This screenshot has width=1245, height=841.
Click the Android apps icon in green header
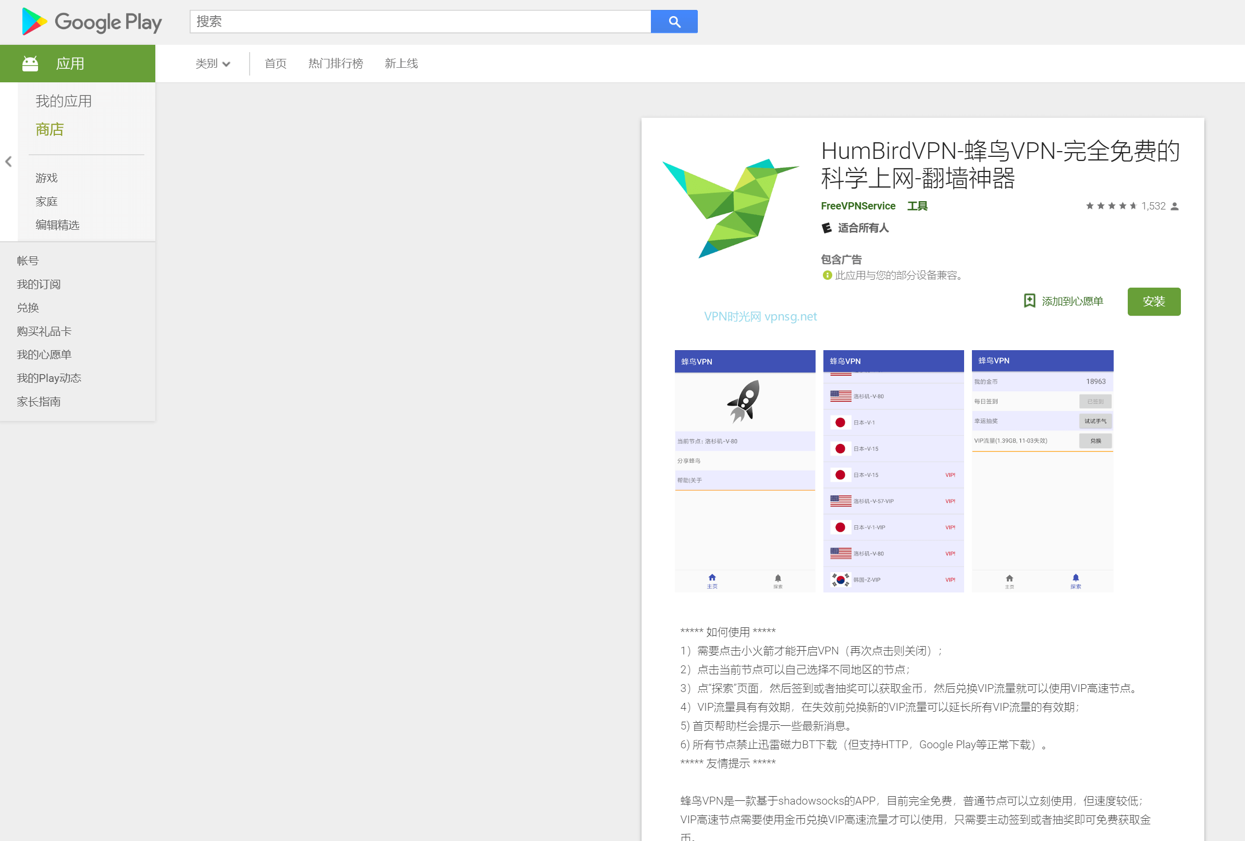tap(30, 63)
